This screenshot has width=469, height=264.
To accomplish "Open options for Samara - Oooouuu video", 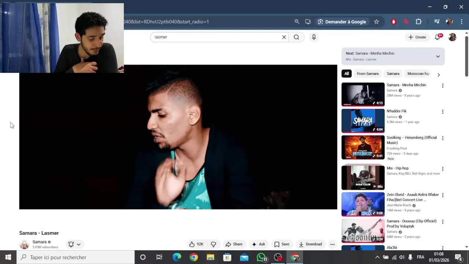I will coord(443,222).
